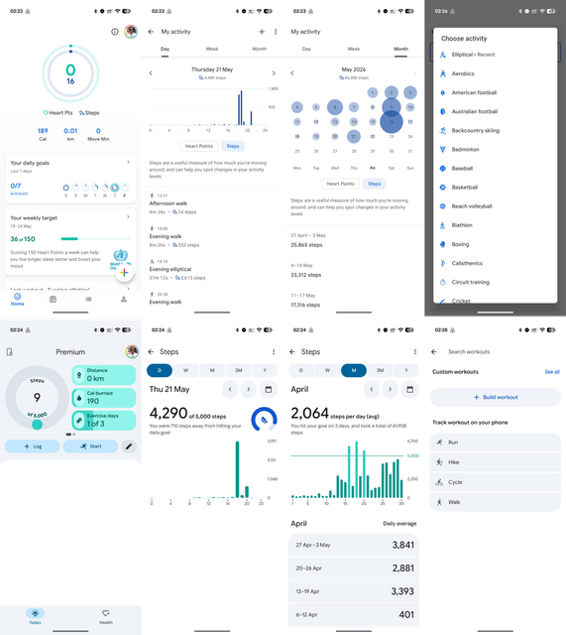Open the Health tab in bottom bar

(106, 616)
